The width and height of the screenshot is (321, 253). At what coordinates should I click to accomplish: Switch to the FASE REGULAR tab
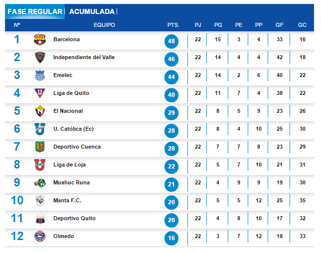coord(35,11)
